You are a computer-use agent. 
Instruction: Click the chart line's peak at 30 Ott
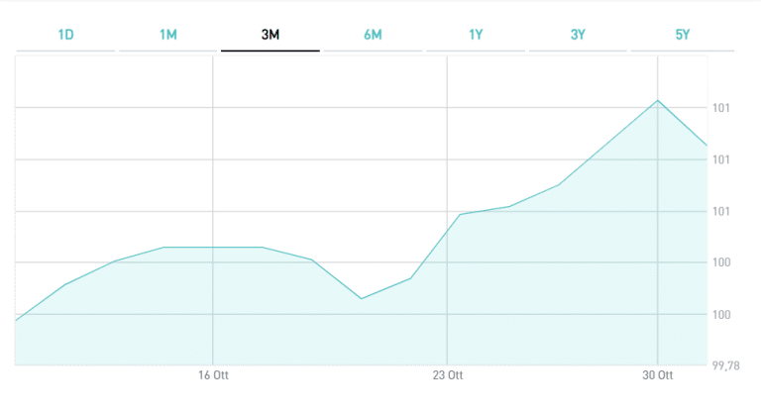(658, 100)
